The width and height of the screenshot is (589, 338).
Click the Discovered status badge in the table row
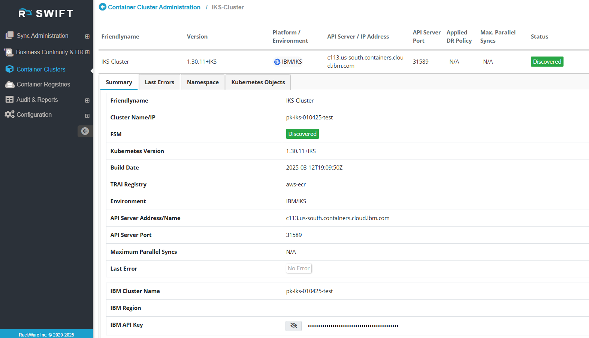coord(547,61)
